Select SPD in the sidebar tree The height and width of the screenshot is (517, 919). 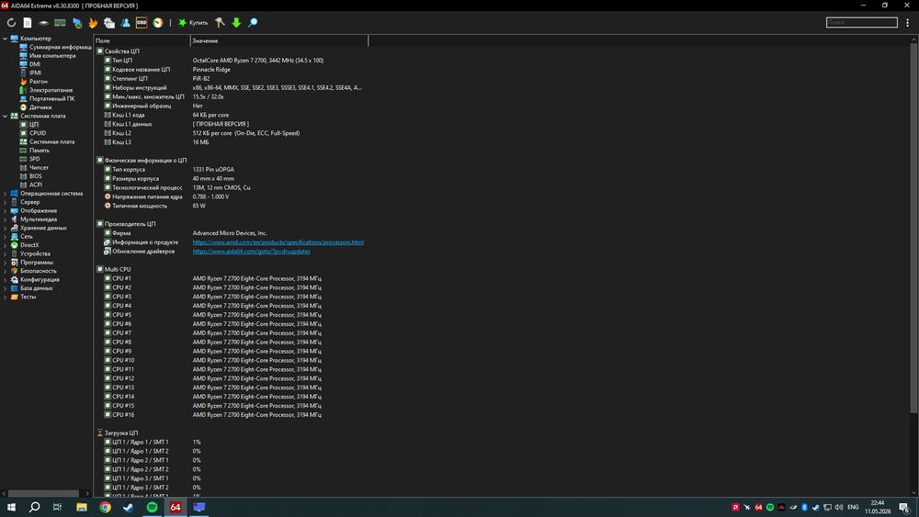(x=30, y=159)
